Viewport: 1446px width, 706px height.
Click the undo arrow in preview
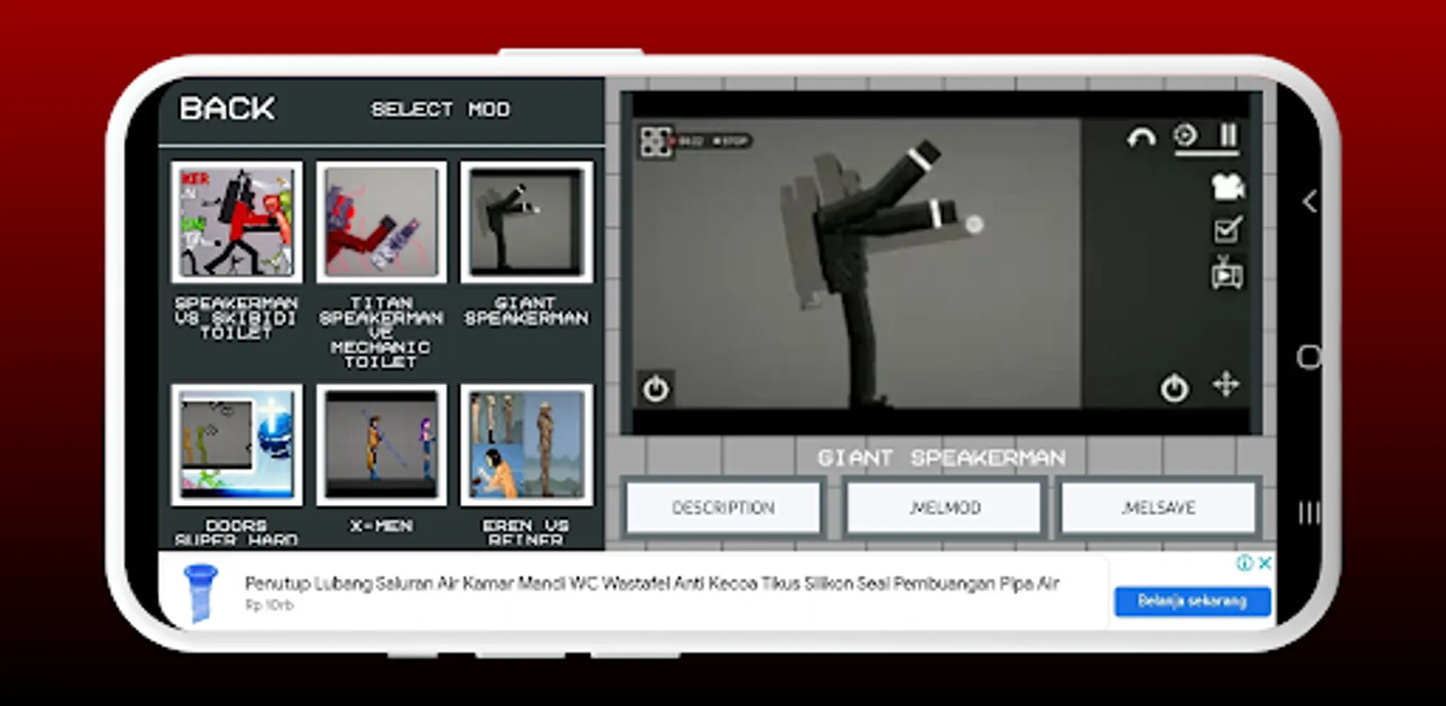click(1141, 138)
